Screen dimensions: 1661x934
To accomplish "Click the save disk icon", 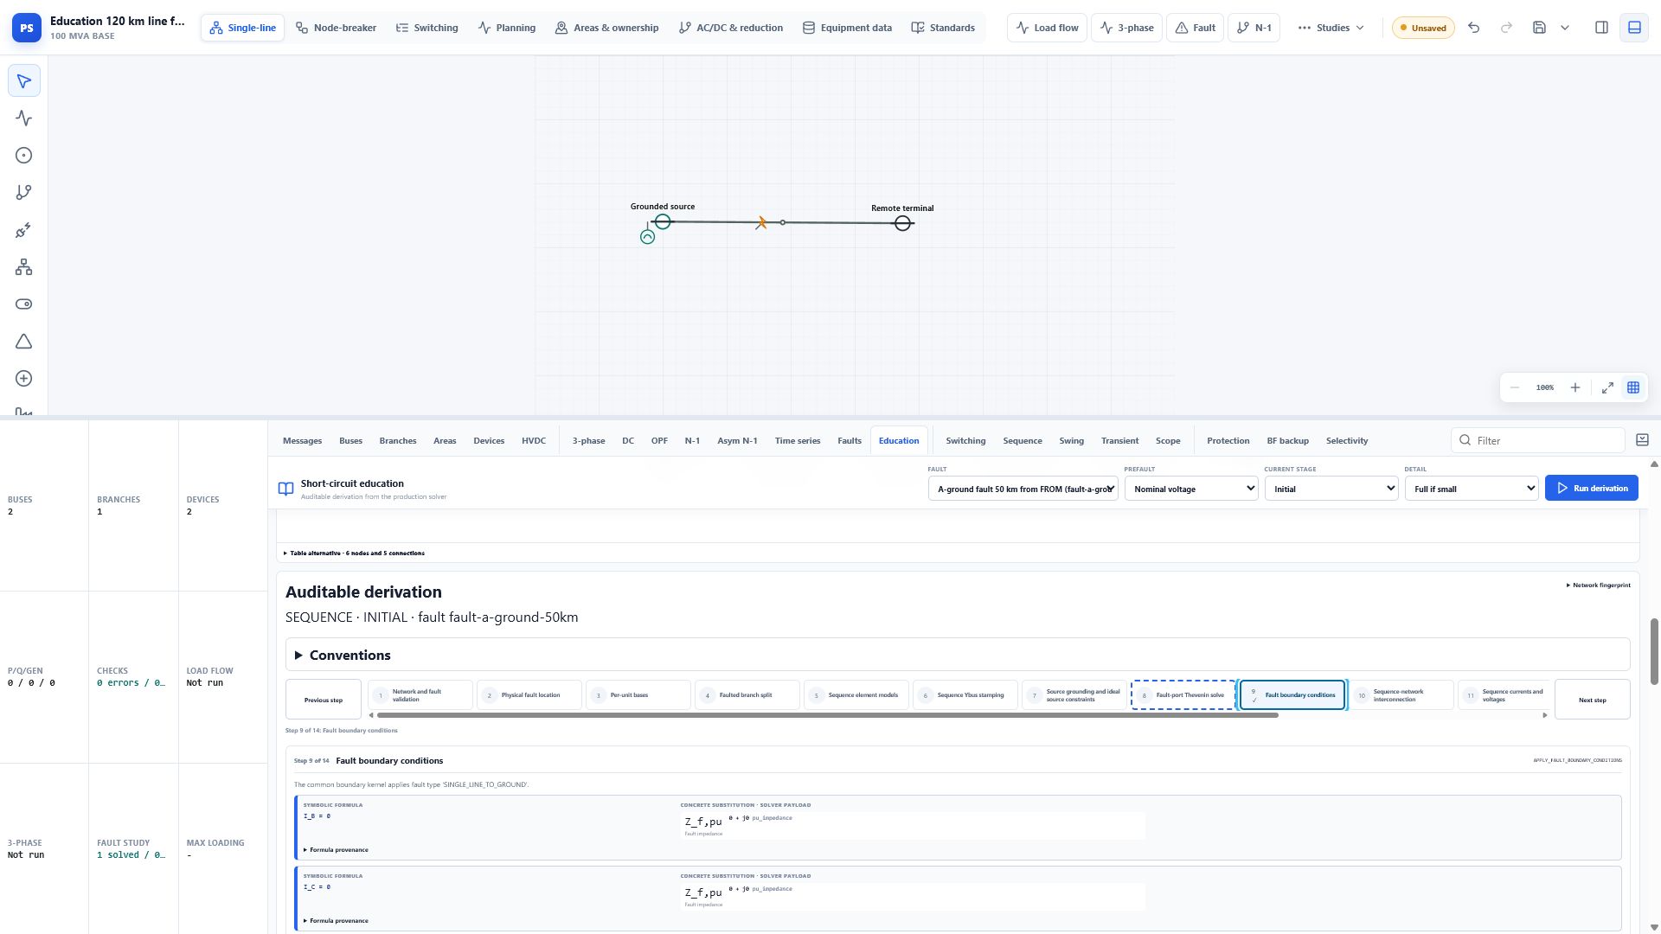I will point(1539,28).
